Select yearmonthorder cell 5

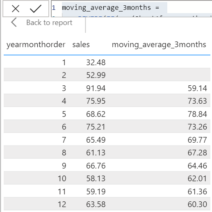click(64, 114)
